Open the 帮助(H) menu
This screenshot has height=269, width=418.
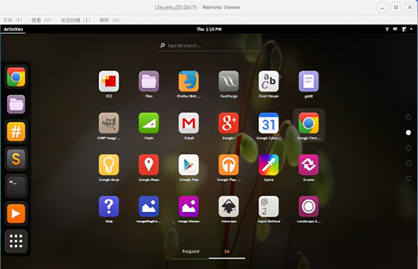pos(110,20)
